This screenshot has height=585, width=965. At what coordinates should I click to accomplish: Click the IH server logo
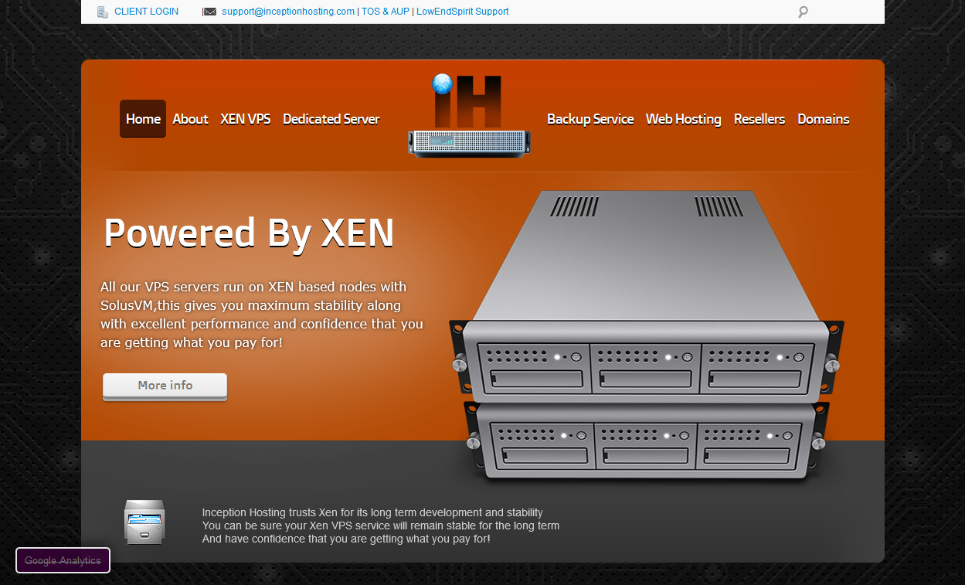coord(470,116)
